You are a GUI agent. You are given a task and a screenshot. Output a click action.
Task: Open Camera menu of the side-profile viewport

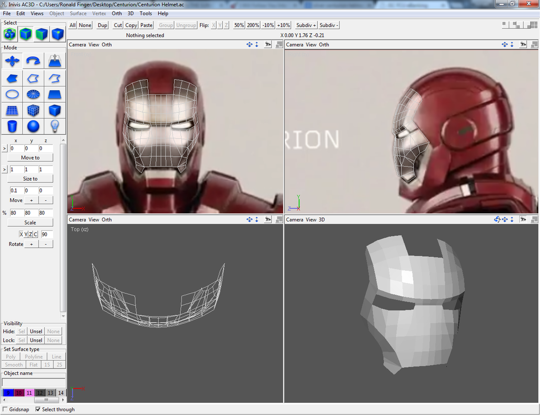point(295,44)
